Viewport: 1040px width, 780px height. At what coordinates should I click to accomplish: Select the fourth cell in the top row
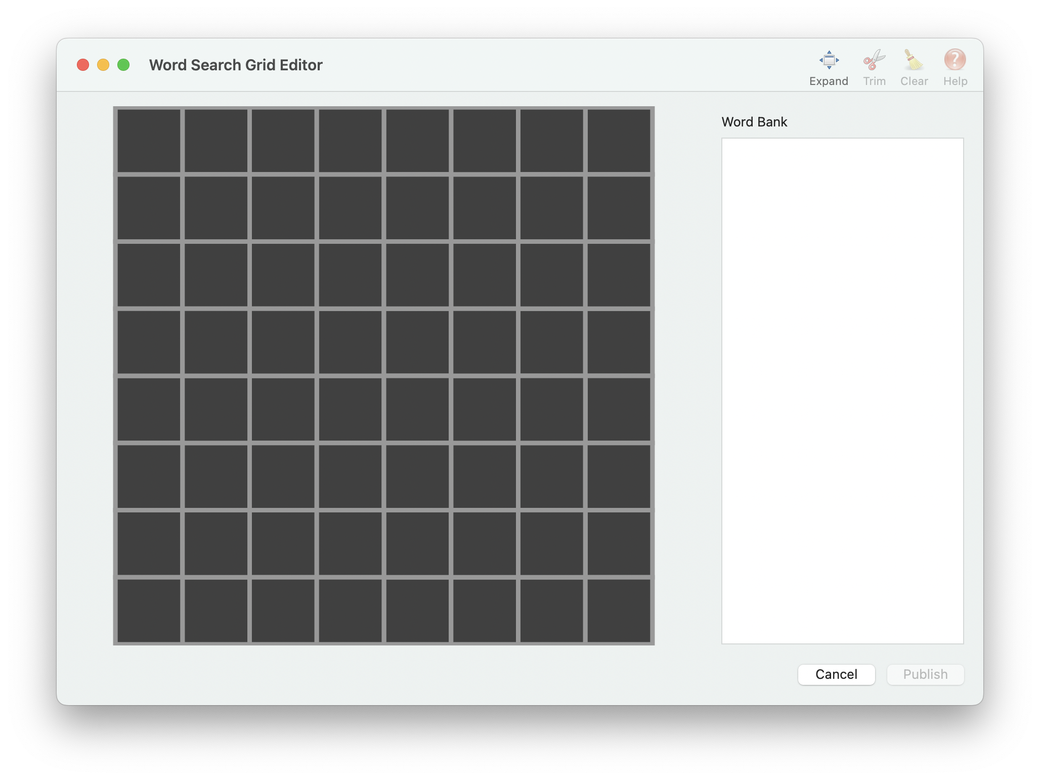[350, 140]
